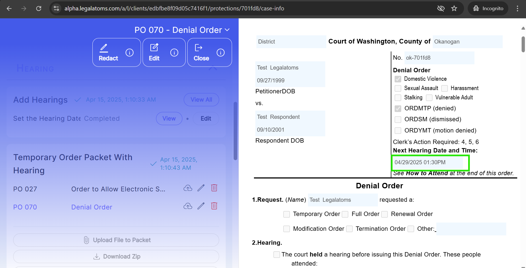The height and width of the screenshot is (268, 526).
Task: Edit pencil icon for PO 070 Denial Order
Action: [201, 206]
